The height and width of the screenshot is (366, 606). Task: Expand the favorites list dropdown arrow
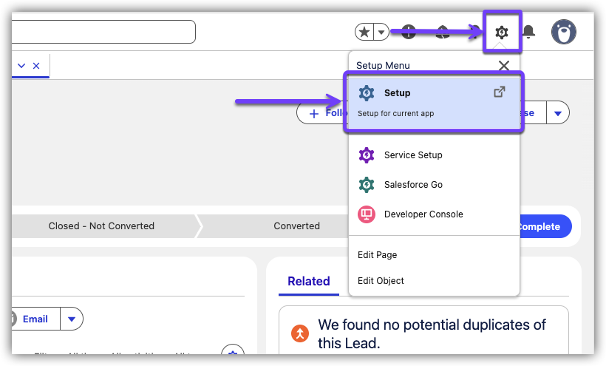pos(381,32)
